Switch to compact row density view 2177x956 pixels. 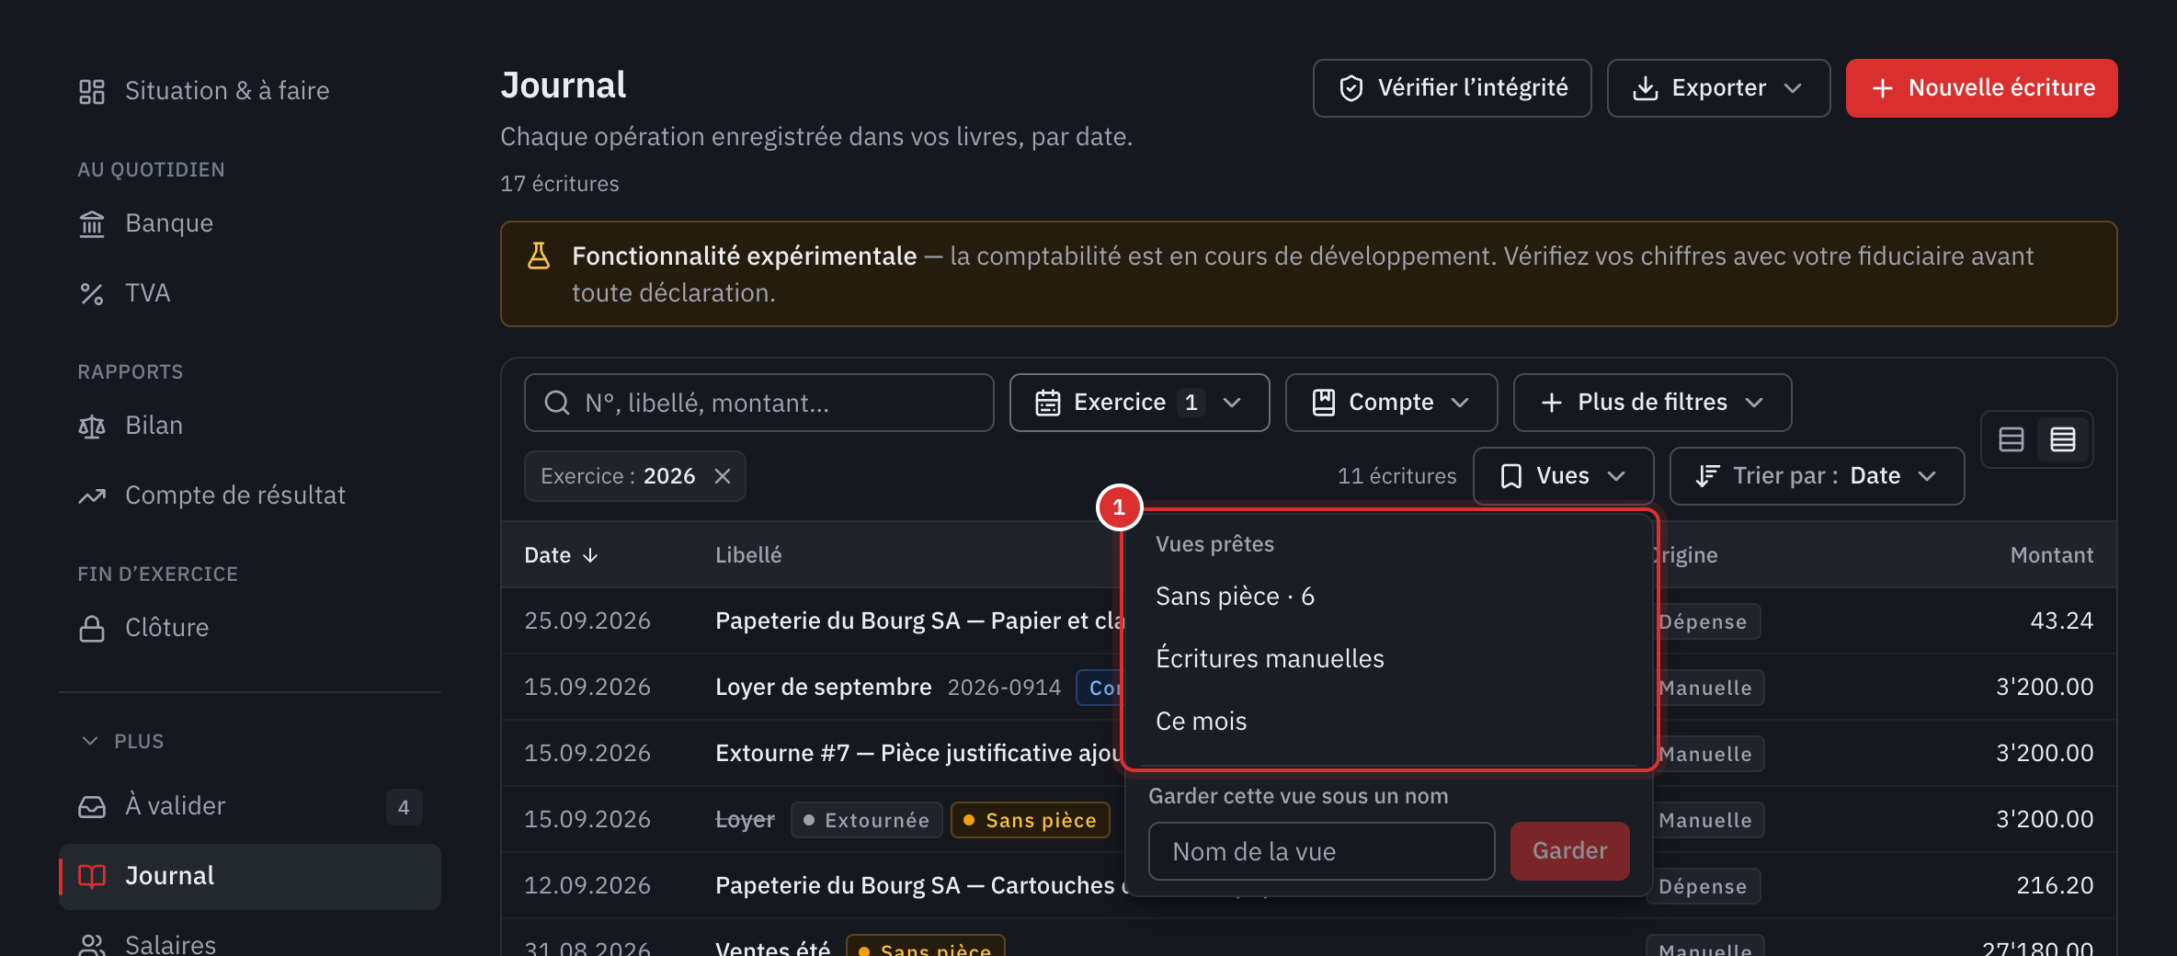coord(2063,439)
